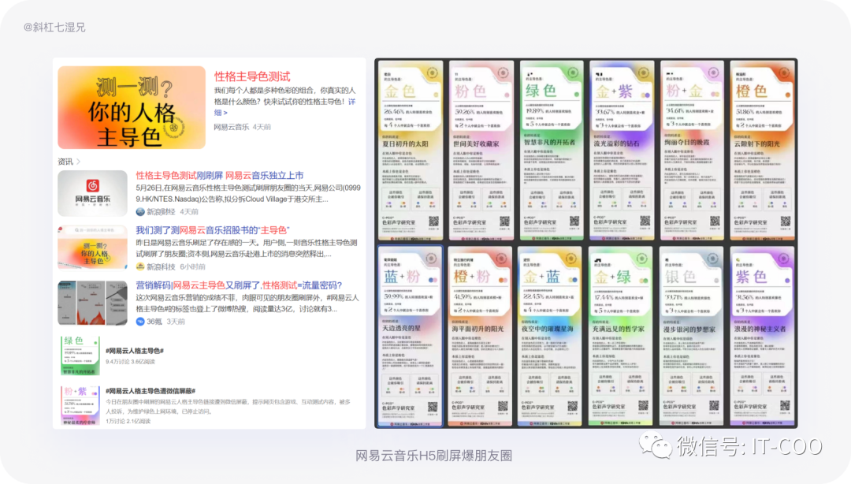
Task: Click the QR code on the 蓝+粉 poster
Action: tap(433, 406)
